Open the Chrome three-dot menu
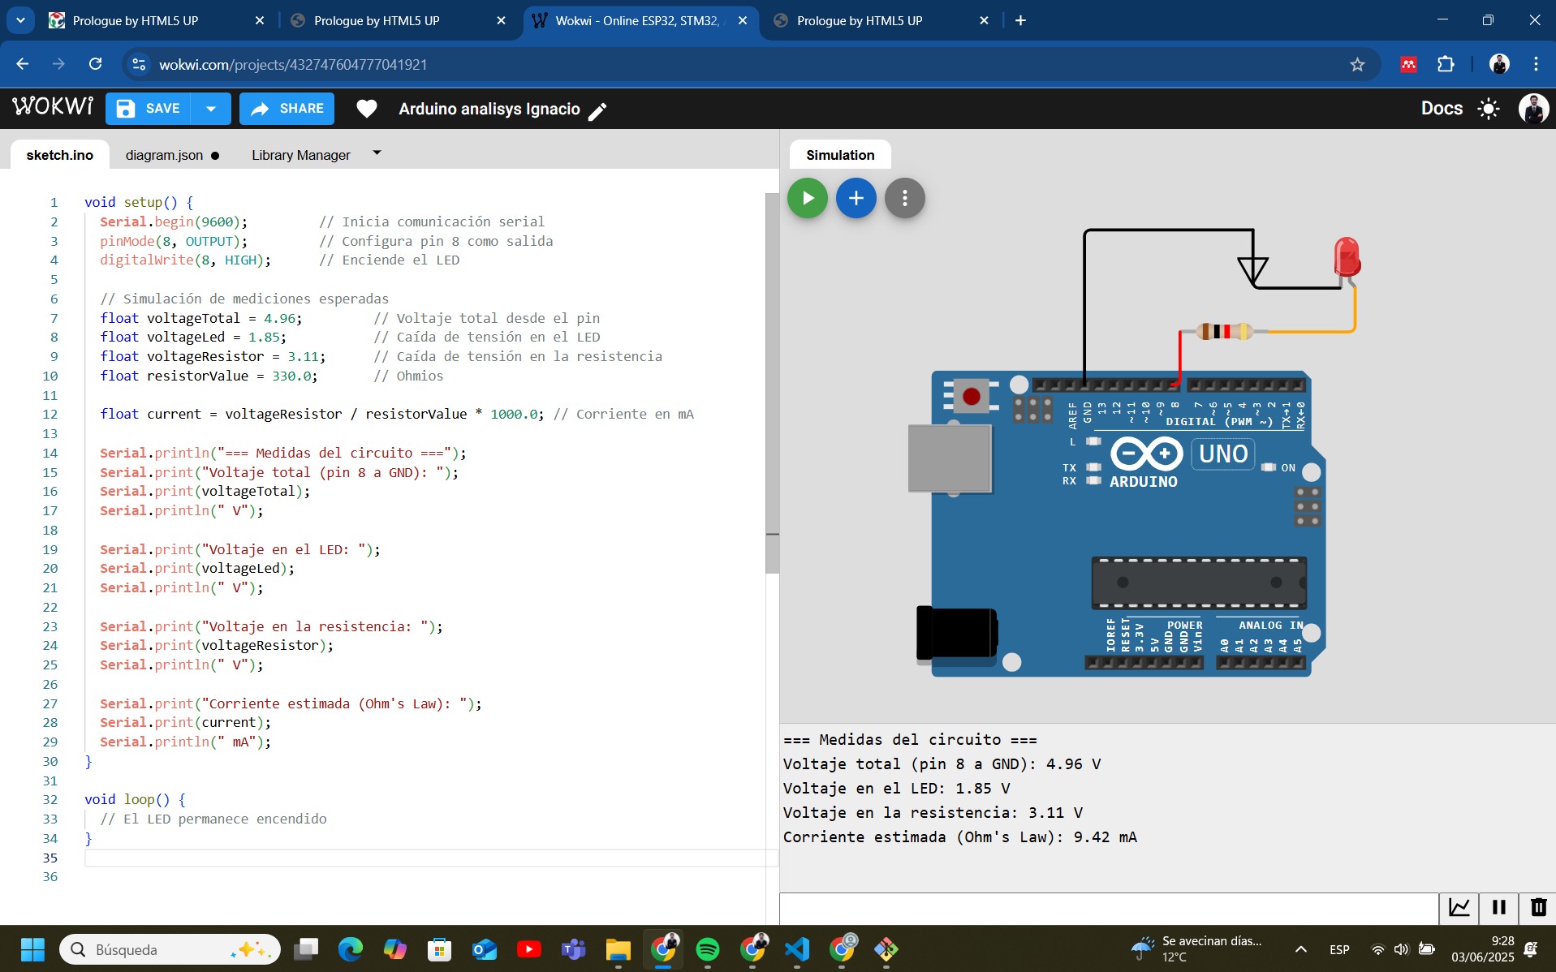This screenshot has width=1556, height=972. click(1536, 64)
